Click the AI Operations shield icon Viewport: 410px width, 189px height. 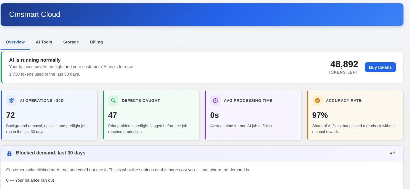pyautogui.click(x=11, y=101)
